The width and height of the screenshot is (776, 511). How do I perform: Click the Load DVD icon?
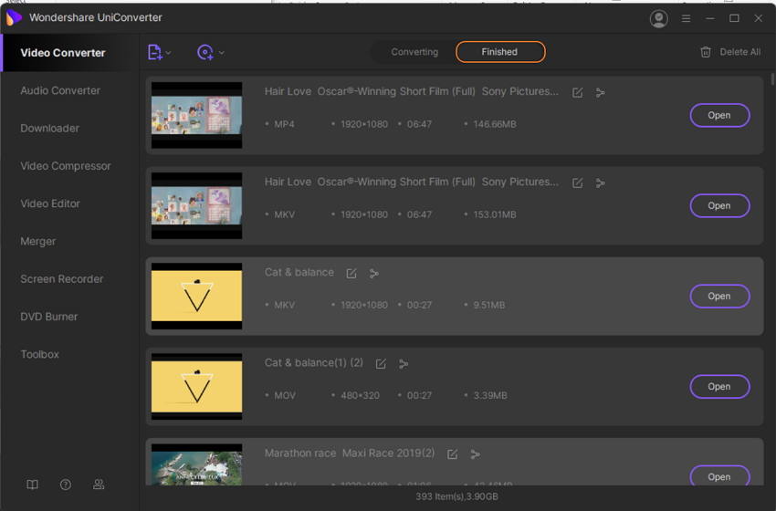click(x=205, y=52)
